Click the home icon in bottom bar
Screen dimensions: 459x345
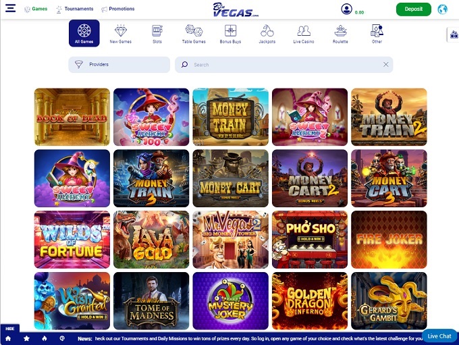(x=8, y=338)
